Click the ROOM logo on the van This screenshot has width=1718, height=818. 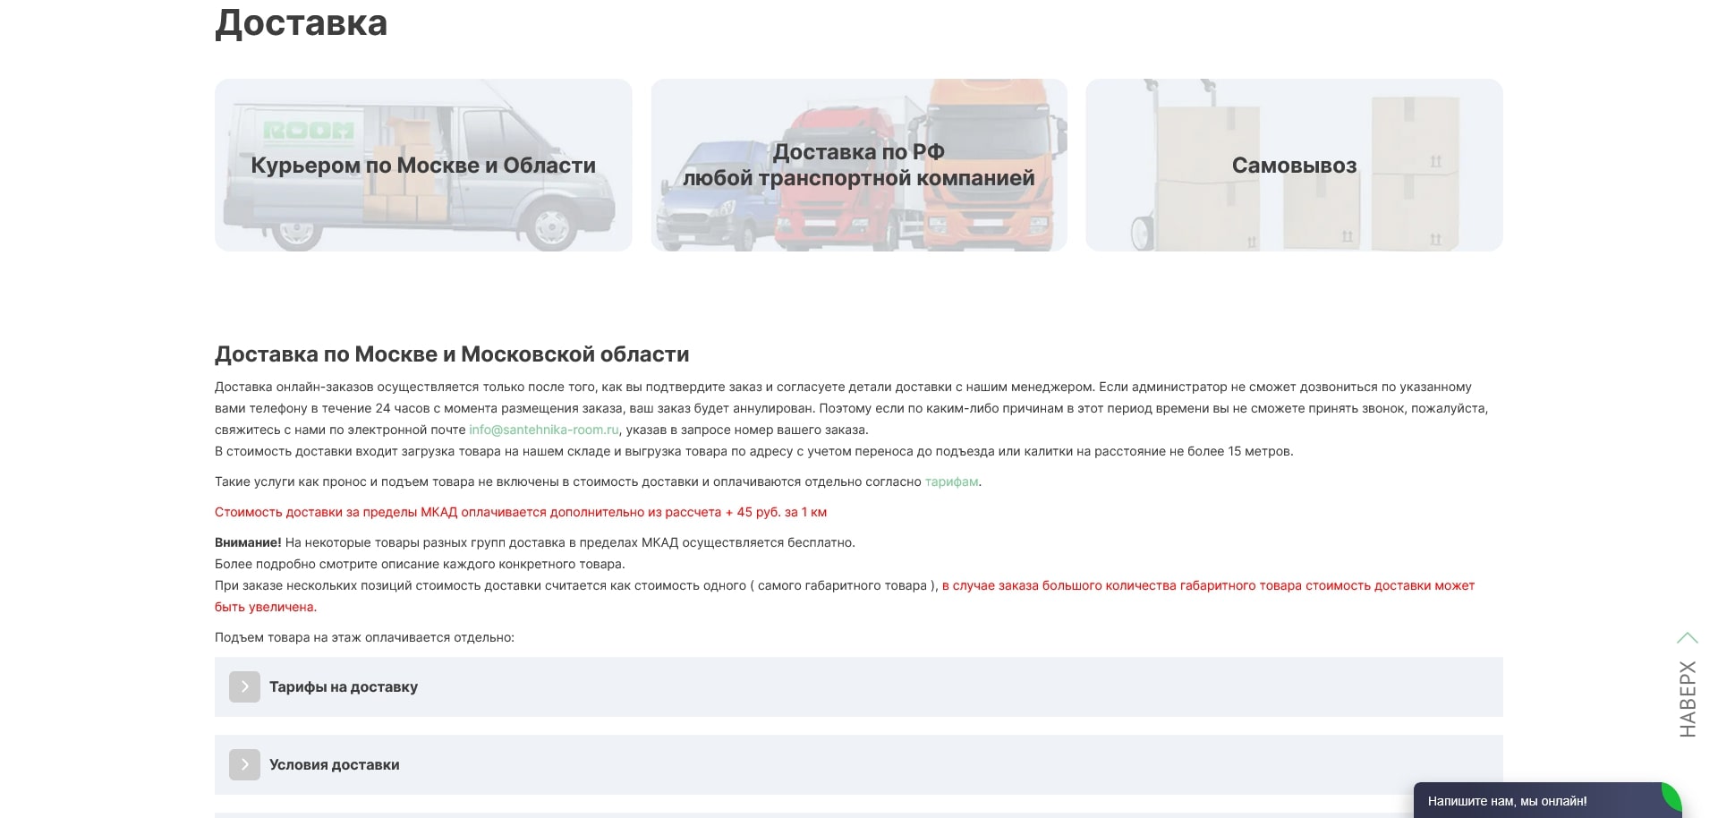[x=309, y=131]
